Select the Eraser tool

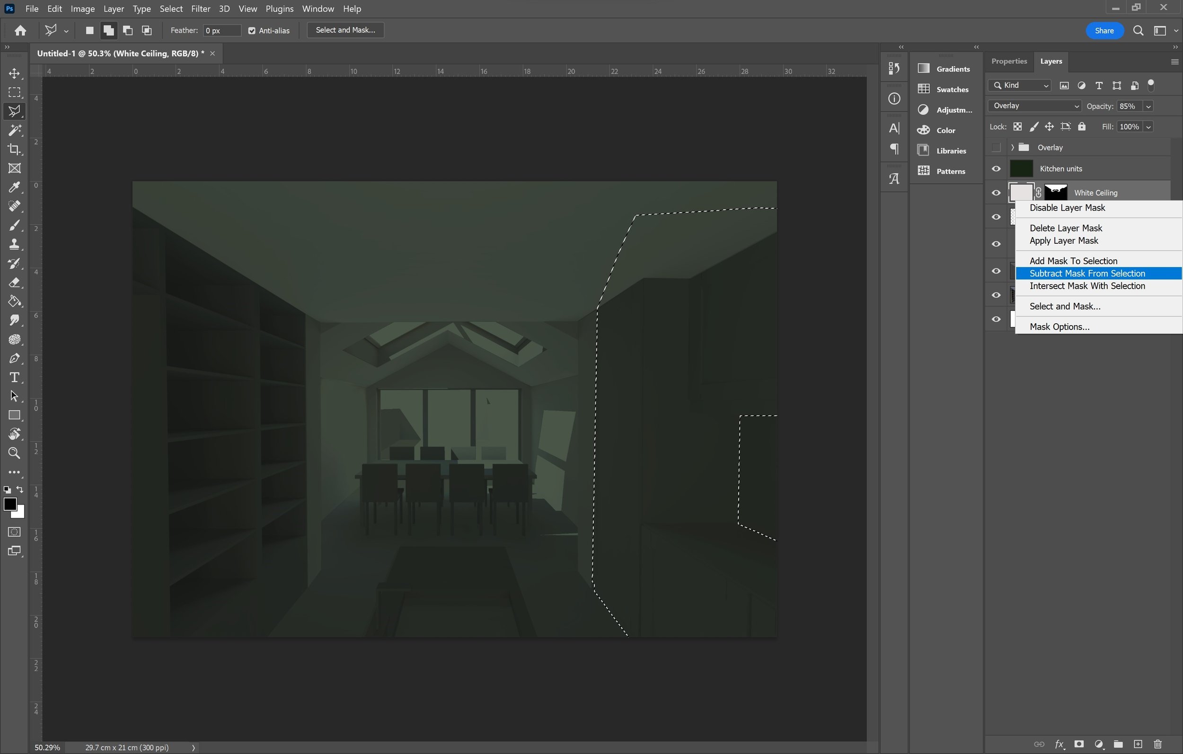14,283
